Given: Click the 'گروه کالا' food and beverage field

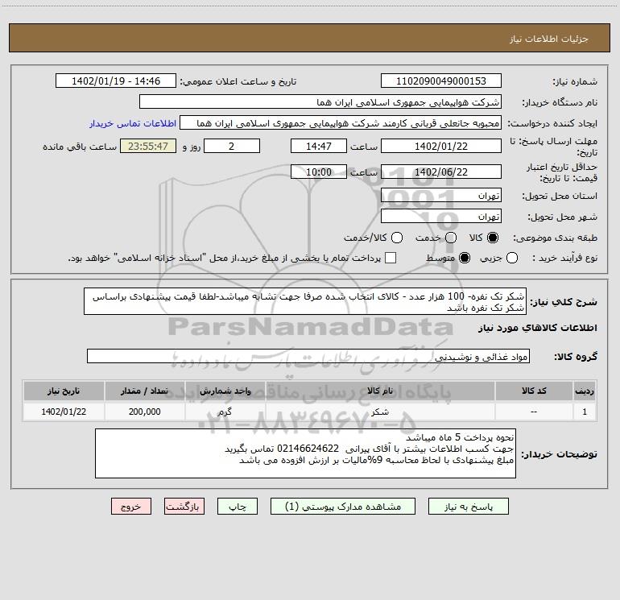Looking at the screenshot, I should [x=308, y=356].
